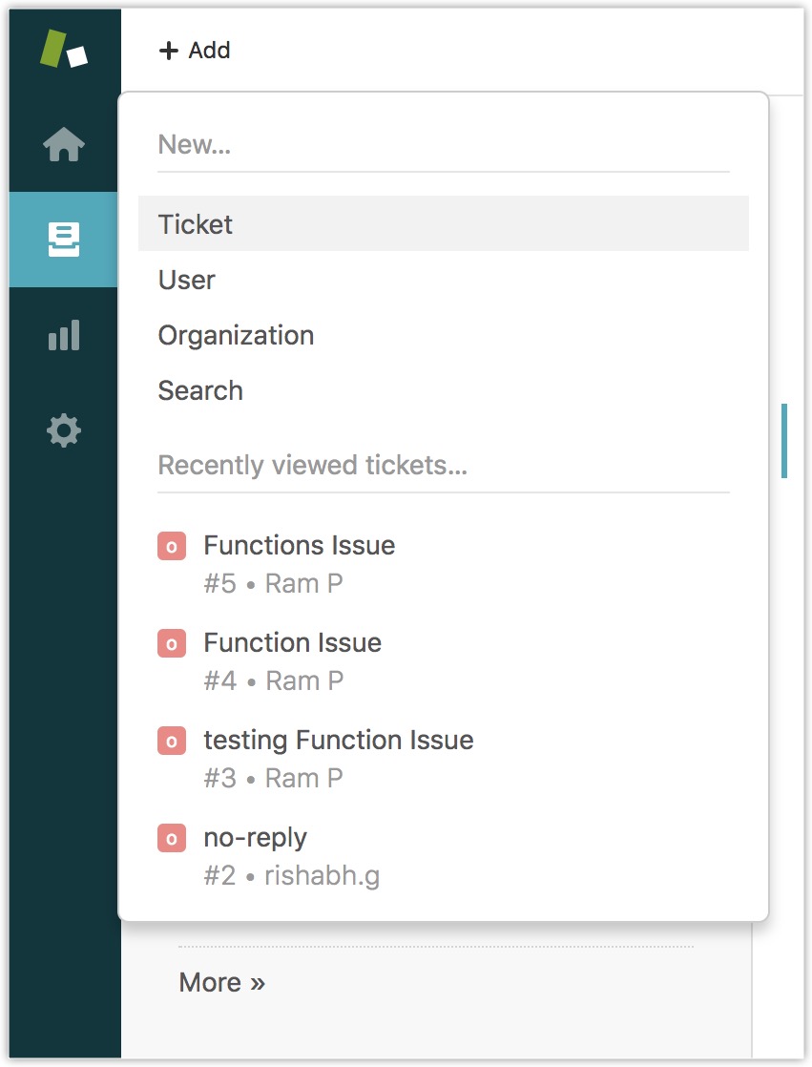
Task: Click open status badge of no-reply ticket
Action: 172,838
